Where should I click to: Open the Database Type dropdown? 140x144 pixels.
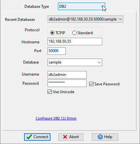[x=81, y=7]
